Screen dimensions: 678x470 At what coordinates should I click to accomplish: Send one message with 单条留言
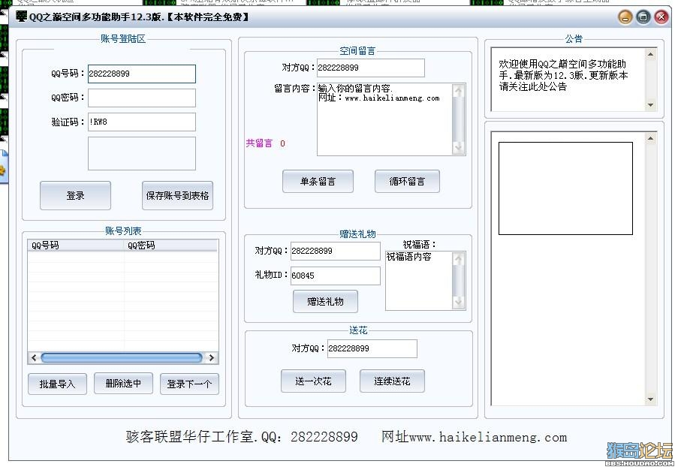point(318,182)
